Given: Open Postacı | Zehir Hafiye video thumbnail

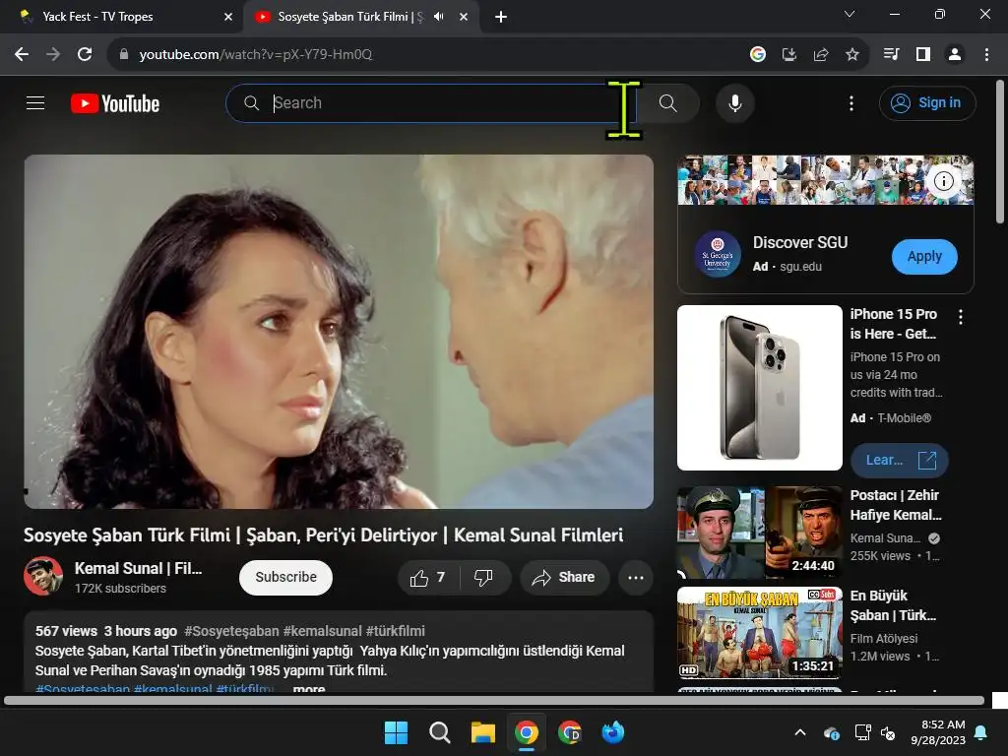Looking at the screenshot, I should (x=759, y=533).
